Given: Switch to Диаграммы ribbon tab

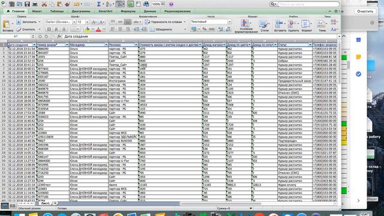Looking at the screenshot, I should tap(81, 11).
